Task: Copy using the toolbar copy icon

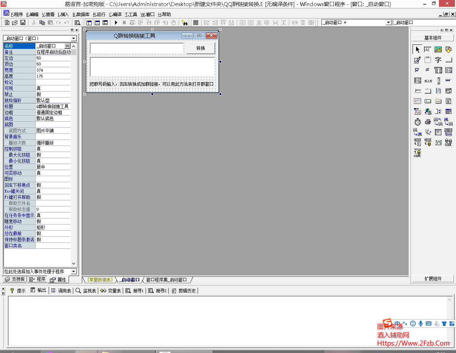Action: click(x=42, y=22)
